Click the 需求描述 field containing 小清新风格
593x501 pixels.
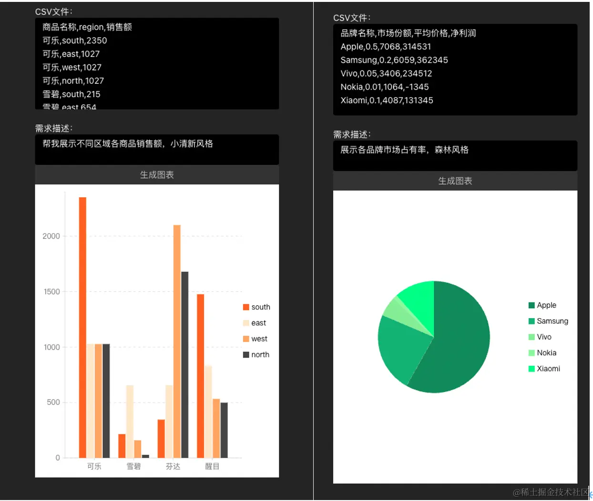pos(157,150)
